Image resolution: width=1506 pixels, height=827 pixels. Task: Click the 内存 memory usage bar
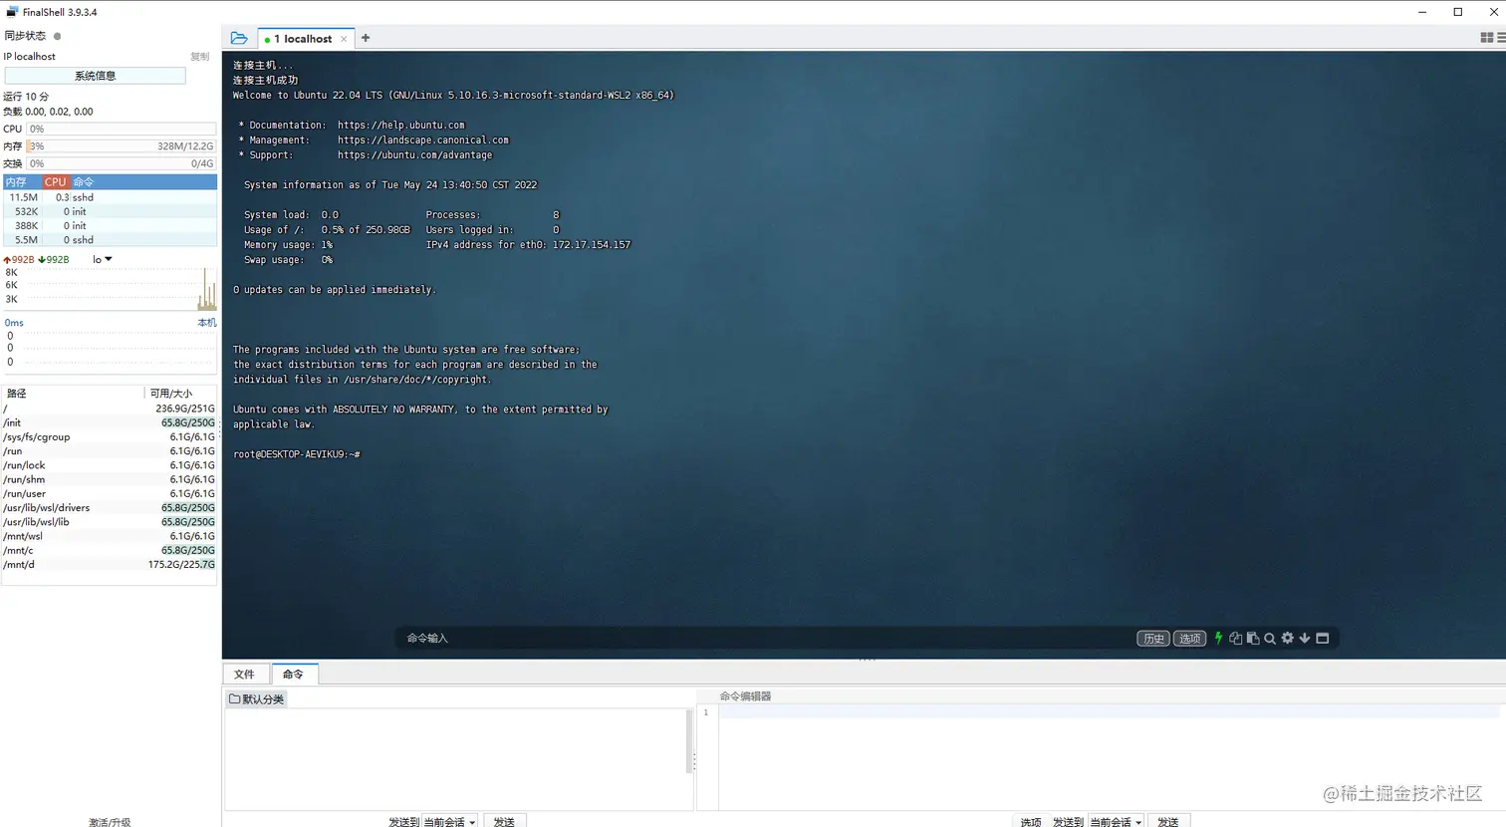pyautogui.click(x=122, y=146)
